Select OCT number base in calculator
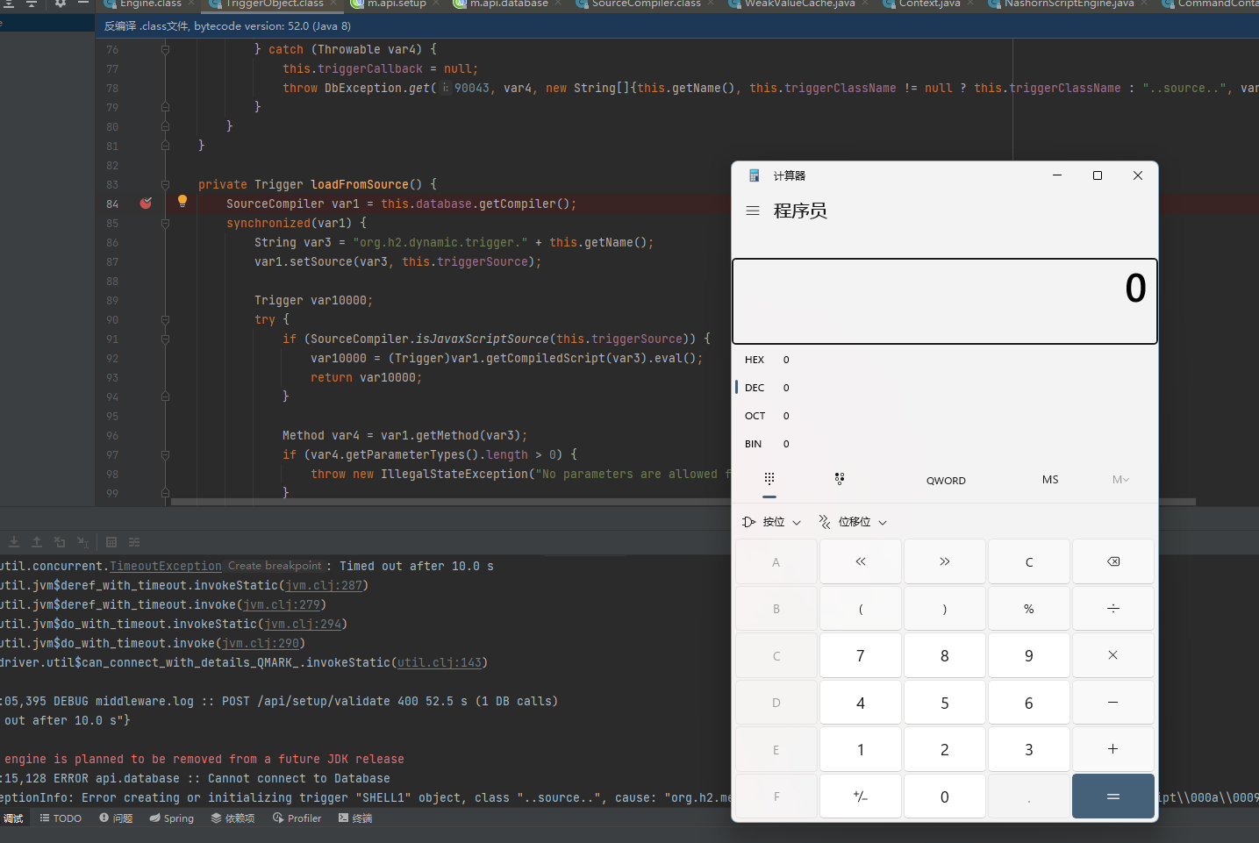Viewport: 1259px width, 843px height. pos(946,416)
